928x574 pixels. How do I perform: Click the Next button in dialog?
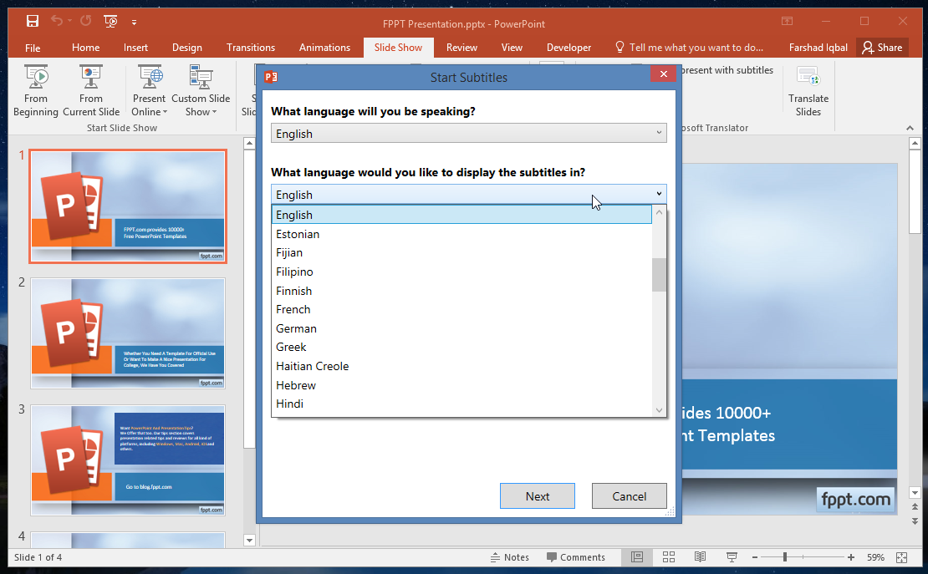(537, 496)
